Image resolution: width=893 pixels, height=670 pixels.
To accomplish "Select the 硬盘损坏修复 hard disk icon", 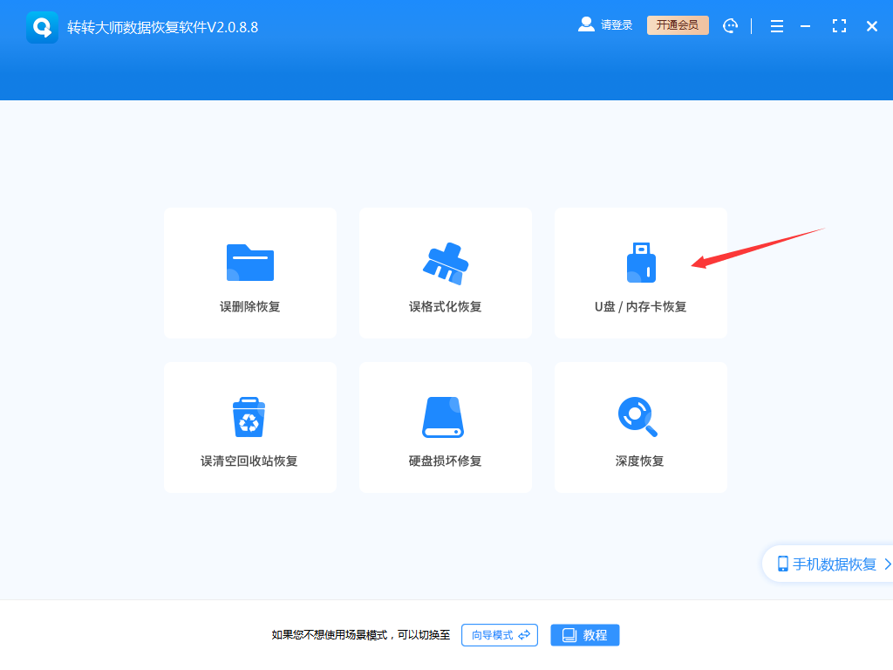I will click(x=445, y=415).
